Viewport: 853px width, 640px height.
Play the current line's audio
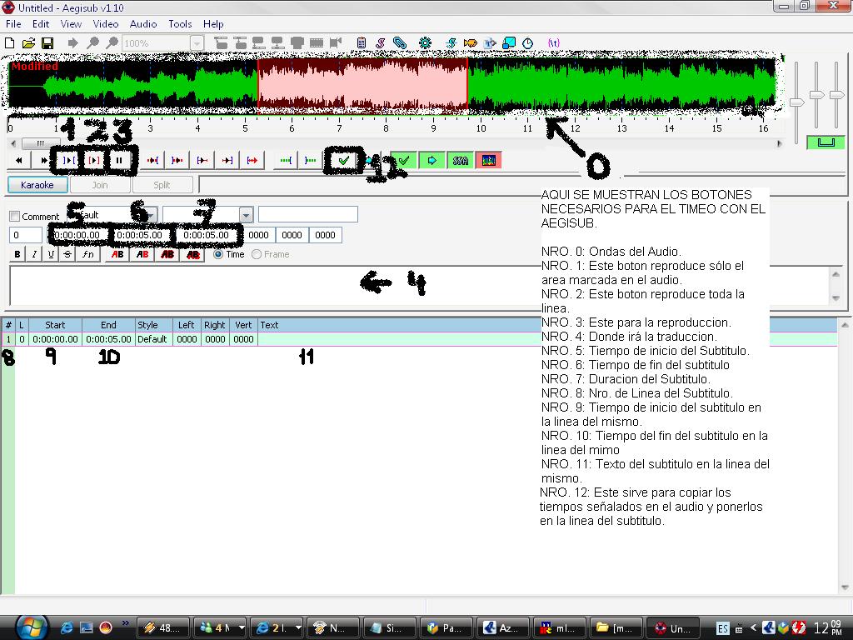point(94,161)
